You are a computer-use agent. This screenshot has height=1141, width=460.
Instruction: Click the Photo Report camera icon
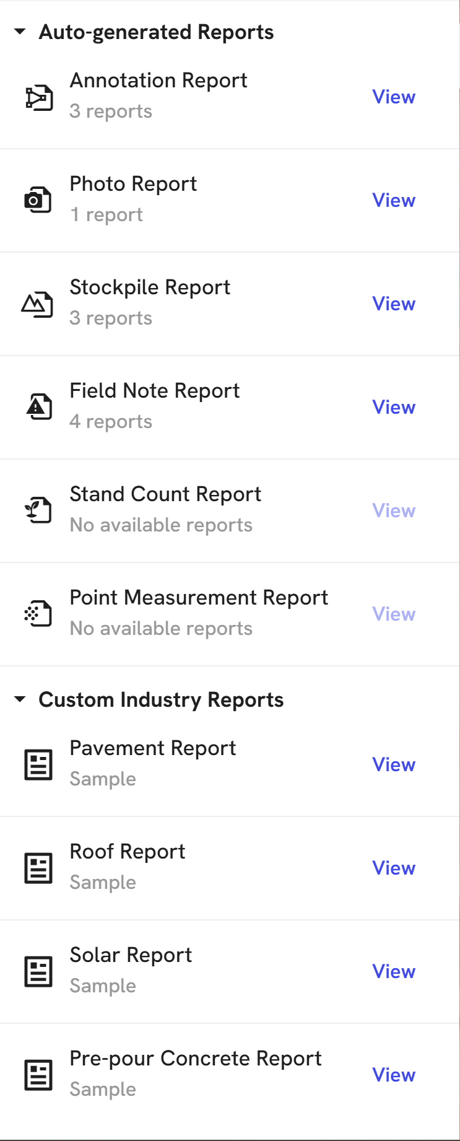point(38,200)
